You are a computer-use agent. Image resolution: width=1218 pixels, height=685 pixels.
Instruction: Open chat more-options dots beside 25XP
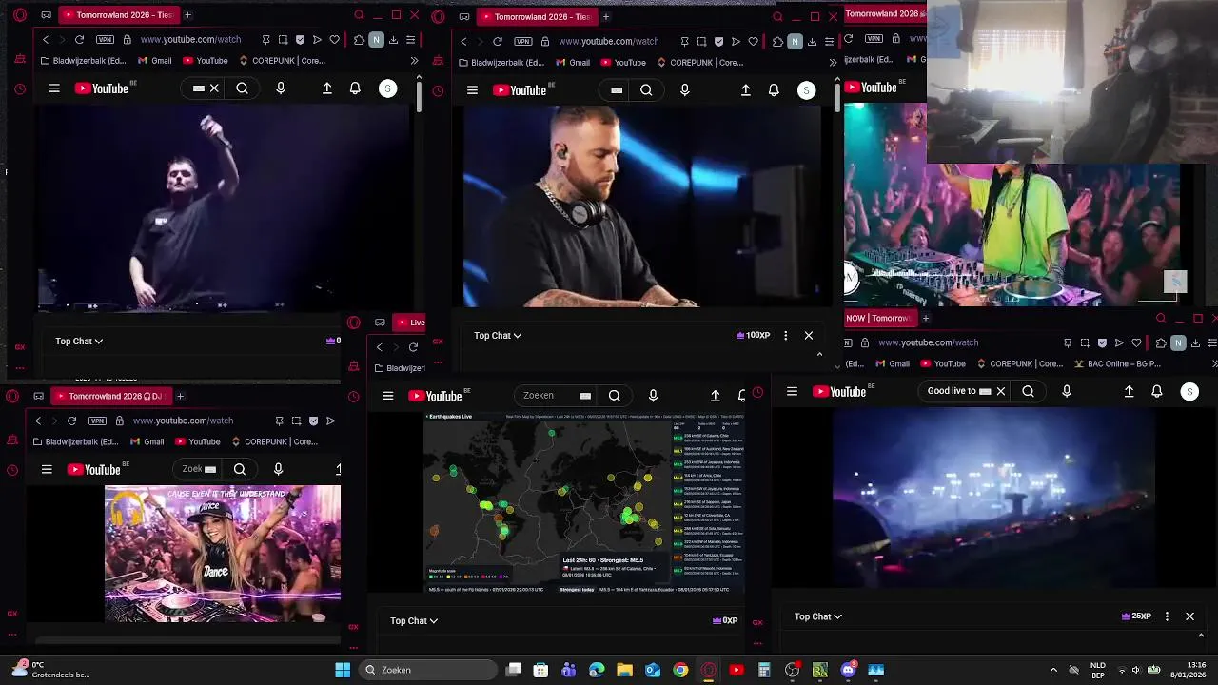click(1167, 616)
